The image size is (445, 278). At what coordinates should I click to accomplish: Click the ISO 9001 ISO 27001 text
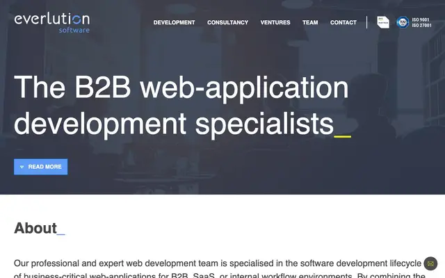coord(421,22)
